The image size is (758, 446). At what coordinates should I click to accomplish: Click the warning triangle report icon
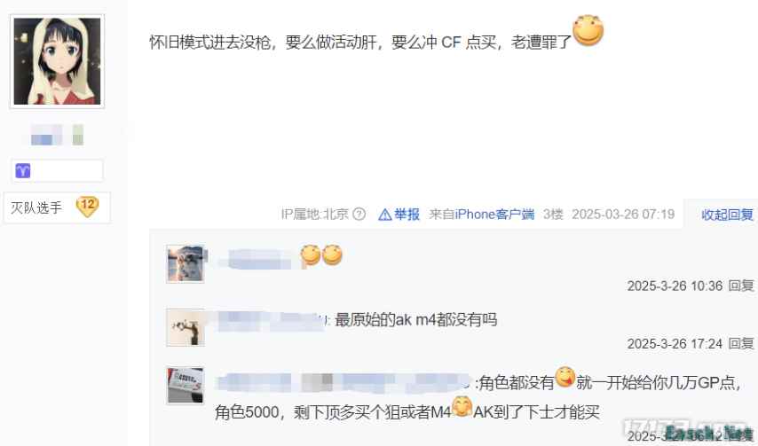click(x=385, y=215)
